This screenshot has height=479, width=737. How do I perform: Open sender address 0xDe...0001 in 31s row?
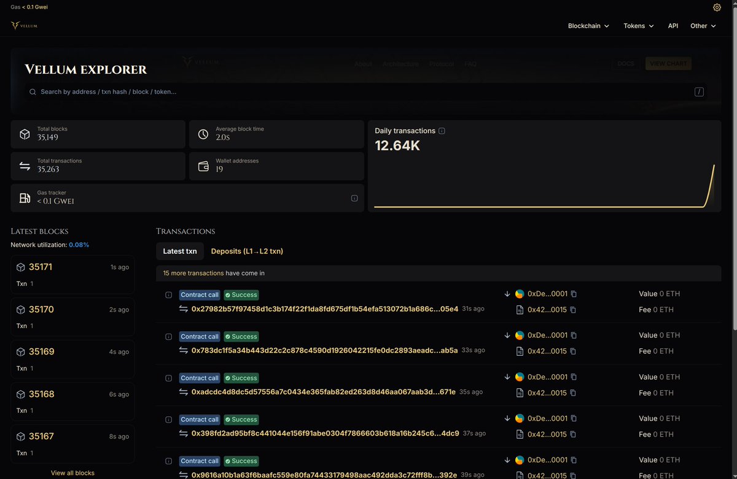pos(548,294)
